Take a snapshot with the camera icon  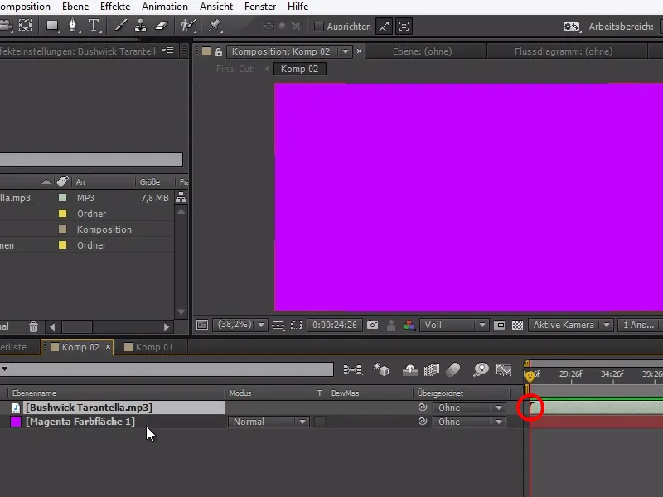(375, 325)
